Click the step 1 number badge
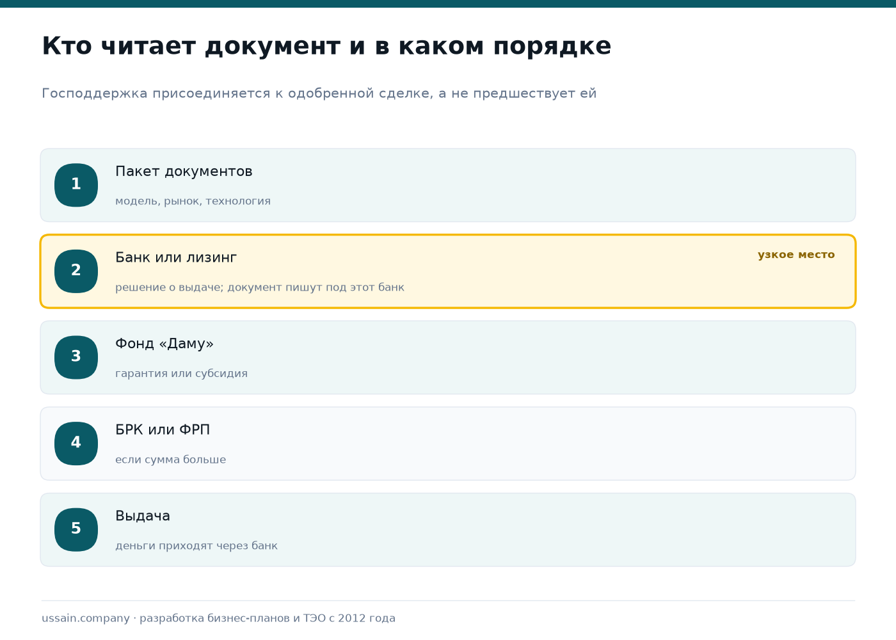The width and height of the screenshot is (896, 640). [76, 185]
